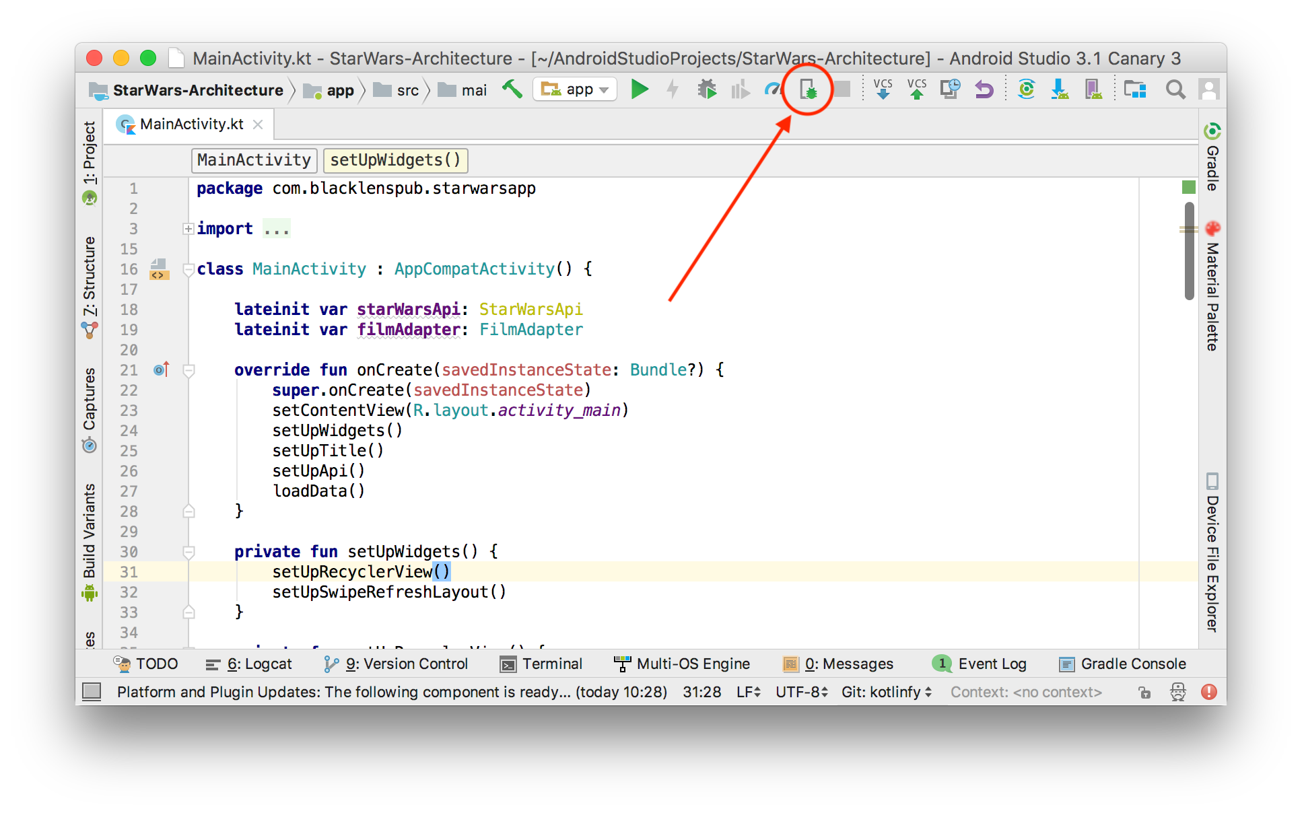Click the Debug app bug icon
Image resolution: width=1302 pixels, height=813 pixels.
(x=707, y=89)
